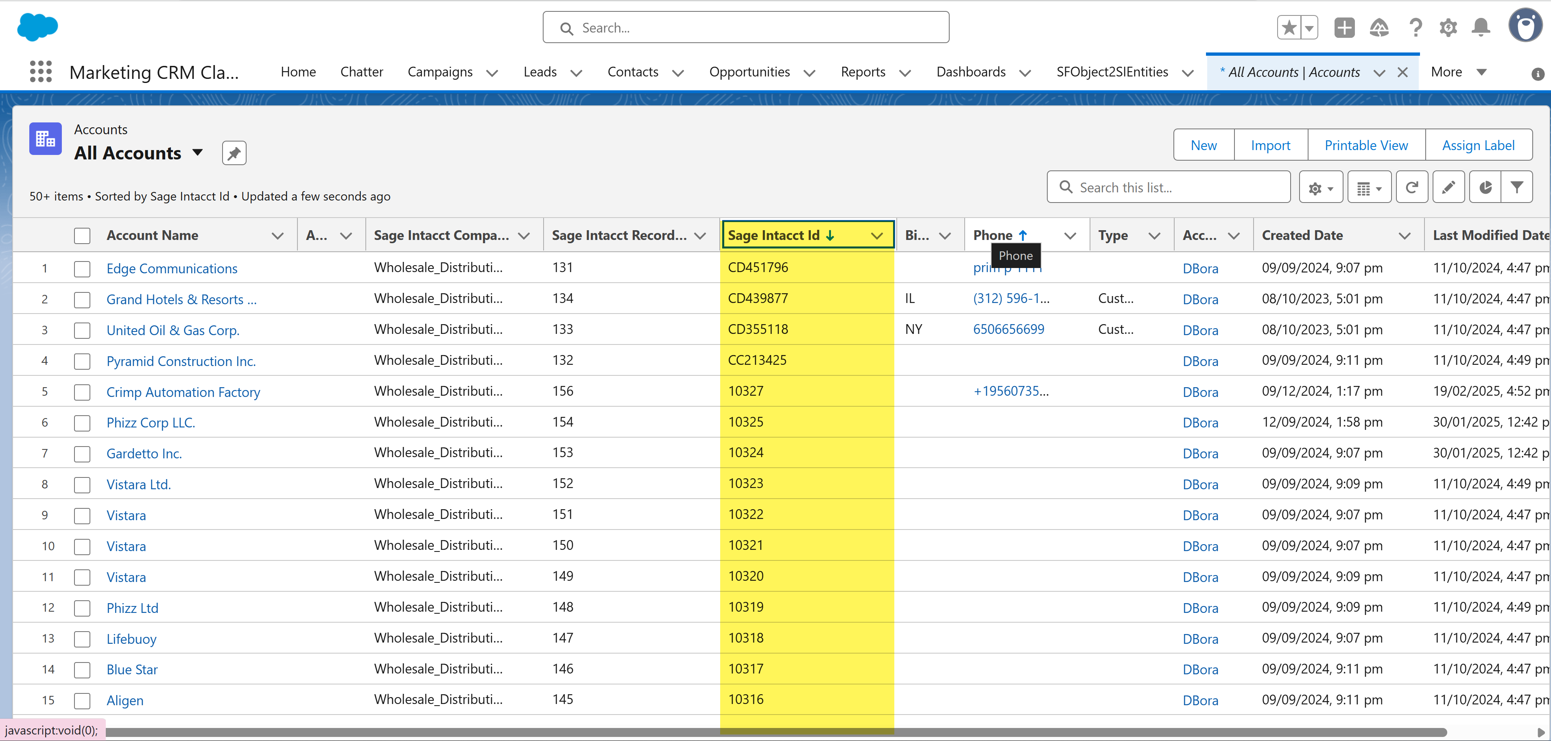
Task: Open the Contacts tab
Action: [x=633, y=72]
